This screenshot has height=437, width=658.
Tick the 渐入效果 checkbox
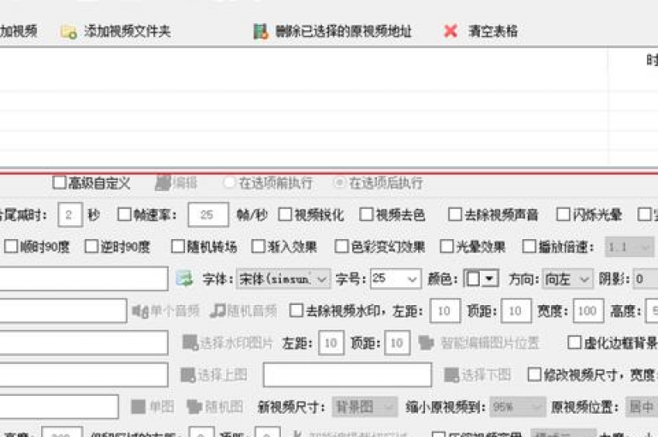pyautogui.click(x=258, y=247)
